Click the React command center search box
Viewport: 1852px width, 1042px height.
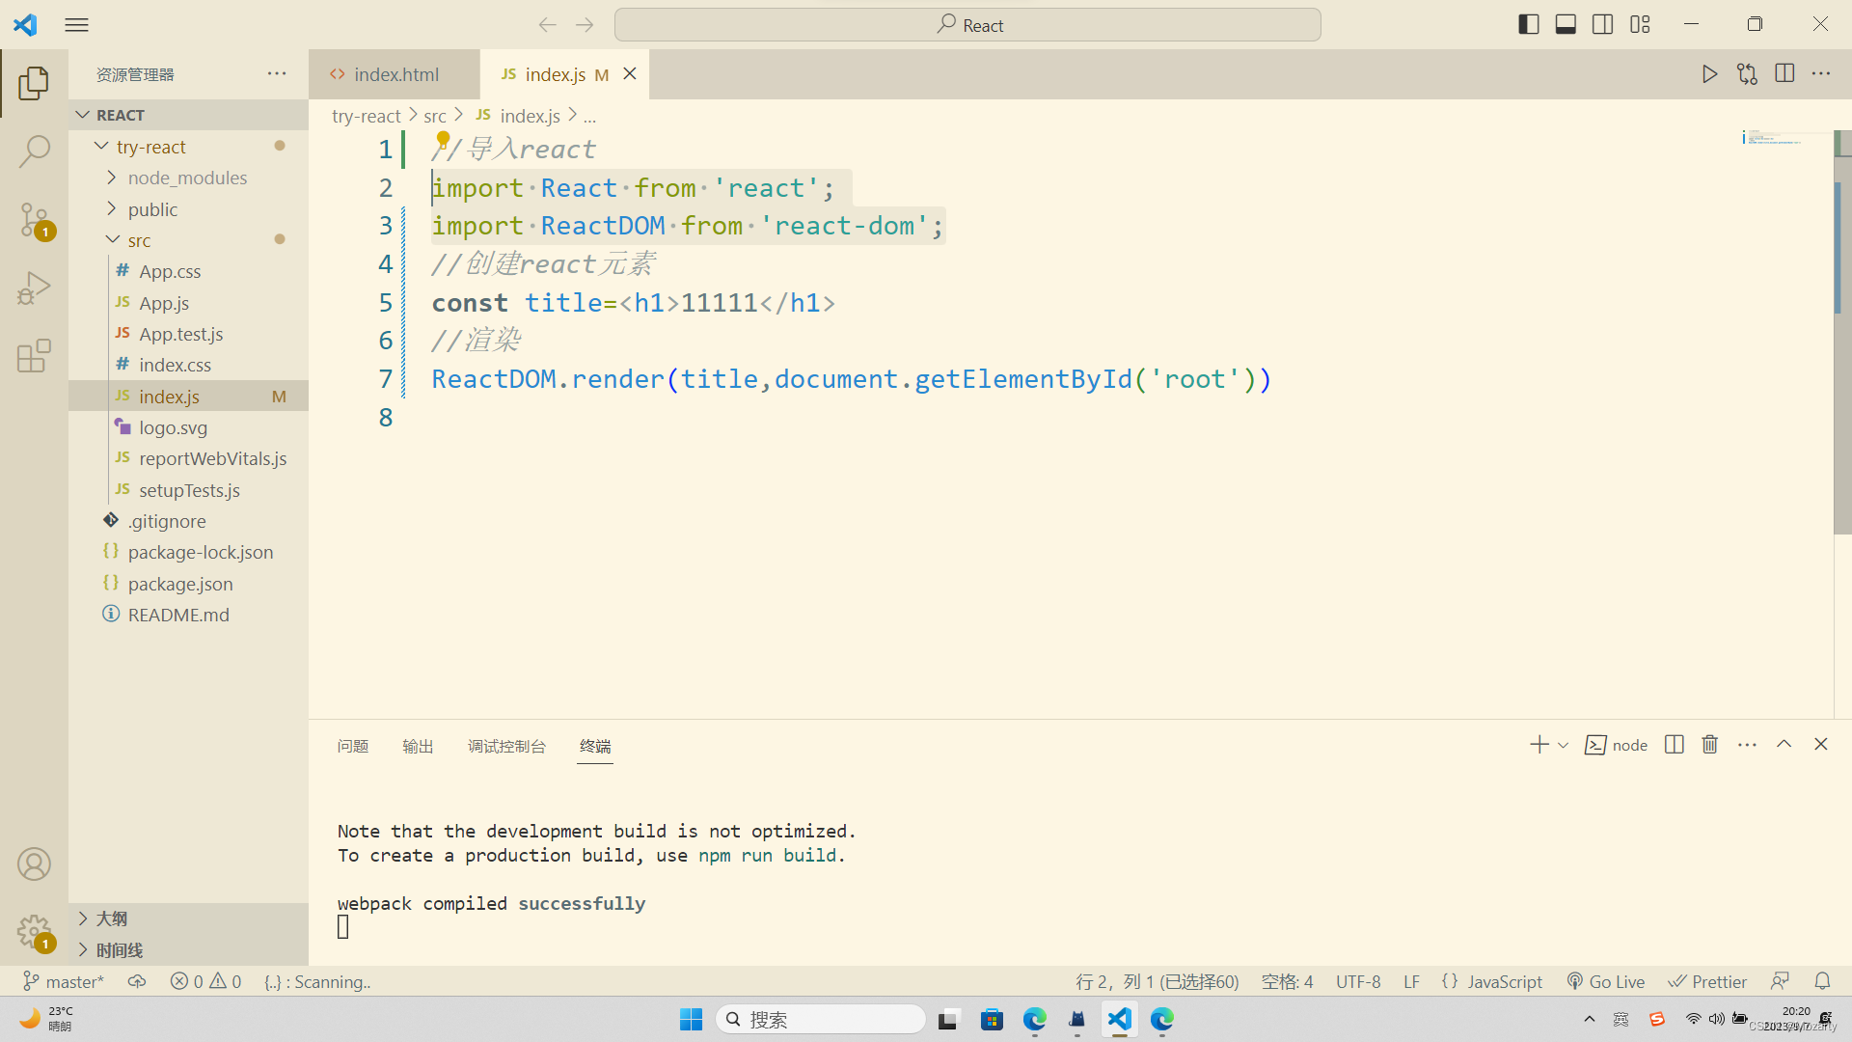967,25
